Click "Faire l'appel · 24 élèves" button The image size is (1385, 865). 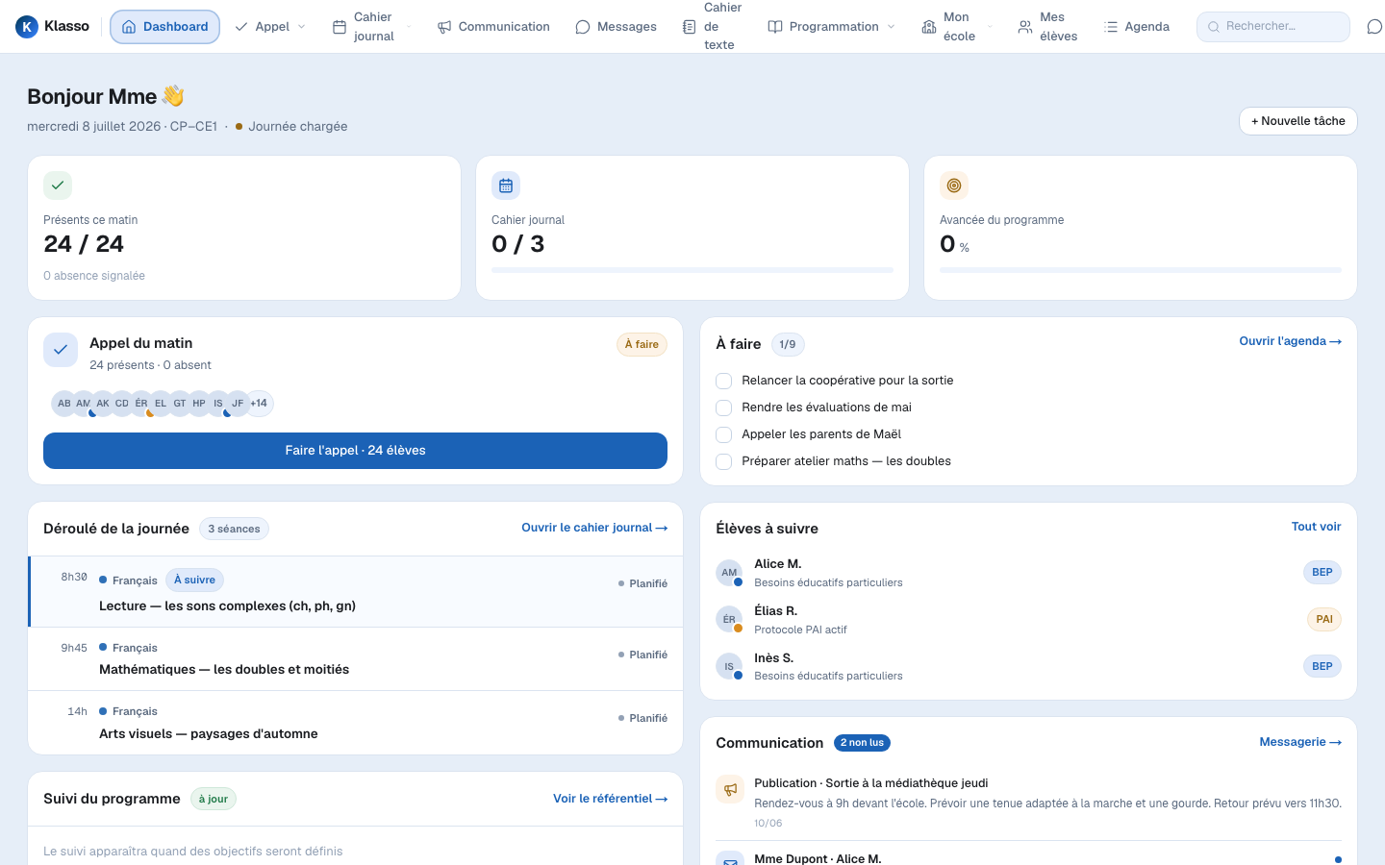355,451
